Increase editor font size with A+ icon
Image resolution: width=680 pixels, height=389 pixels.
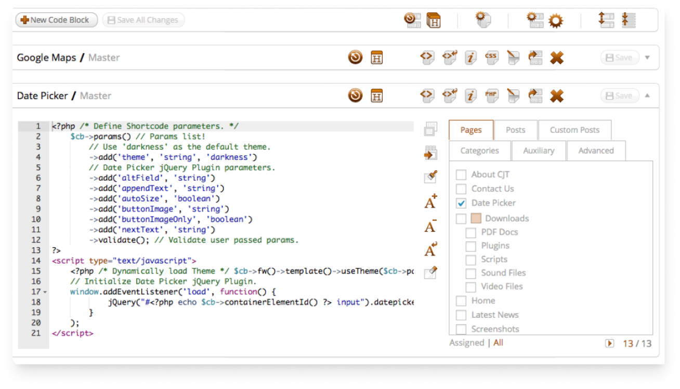point(430,202)
